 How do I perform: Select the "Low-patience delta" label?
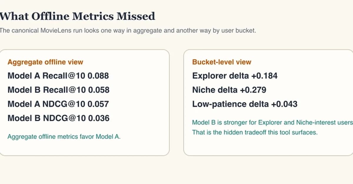pyautogui.click(x=231, y=104)
